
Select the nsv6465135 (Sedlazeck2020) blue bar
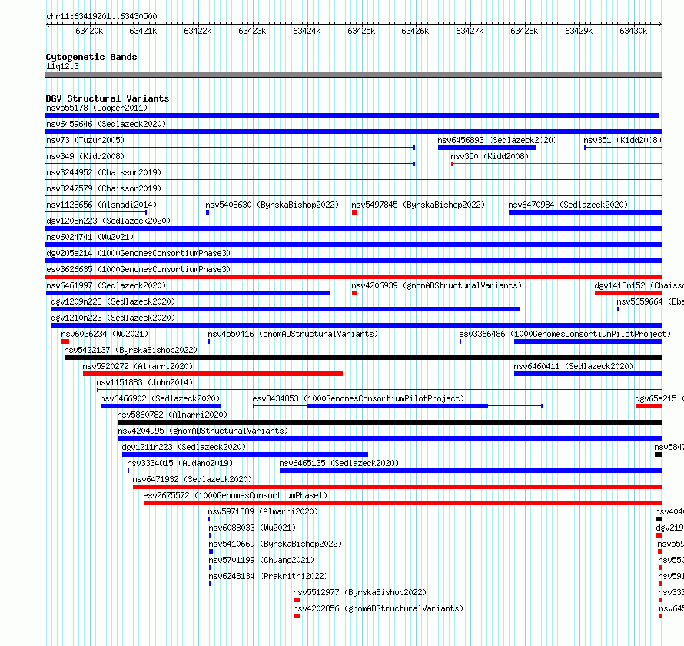470,471
